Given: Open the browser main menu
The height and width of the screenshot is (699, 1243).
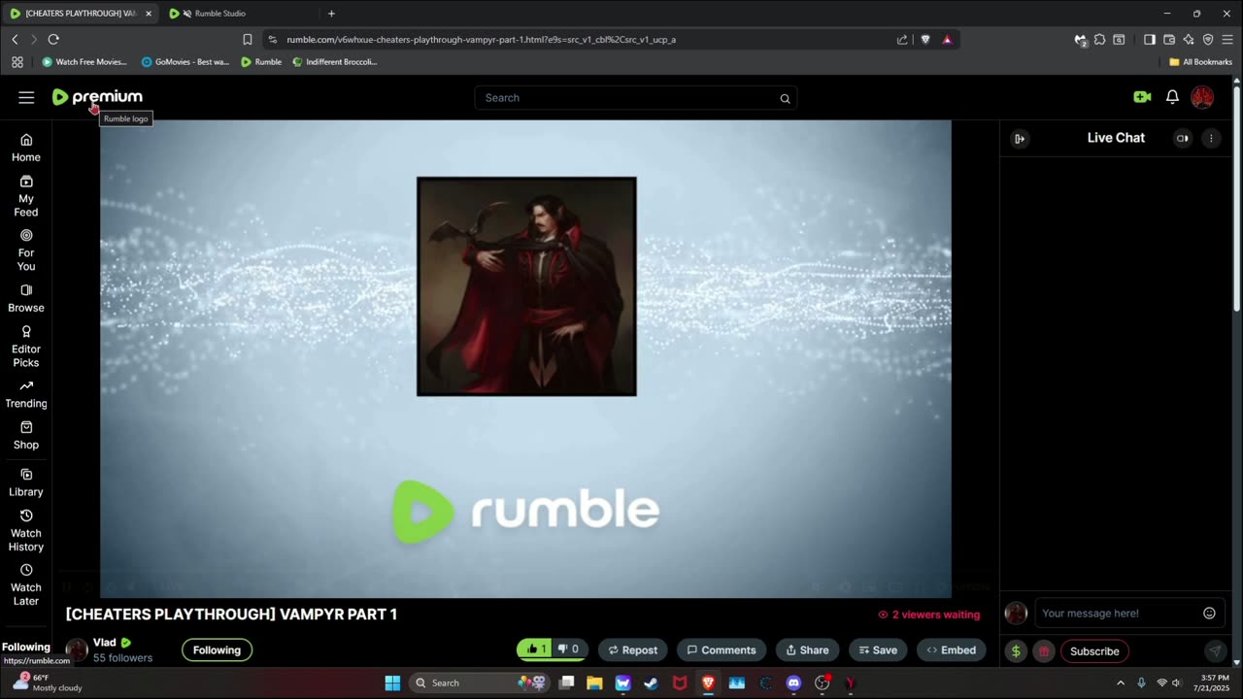Looking at the screenshot, I should (x=1227, y=40).
